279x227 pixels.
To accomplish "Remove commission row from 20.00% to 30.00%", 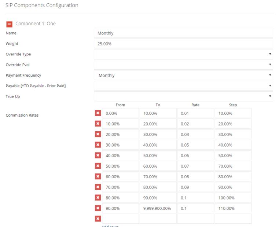I will 98,134.
